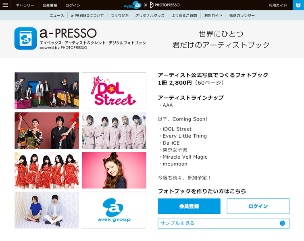Open オリジナルグッズ in the navigation
This screenshot has height=241, width=304.
150,15
